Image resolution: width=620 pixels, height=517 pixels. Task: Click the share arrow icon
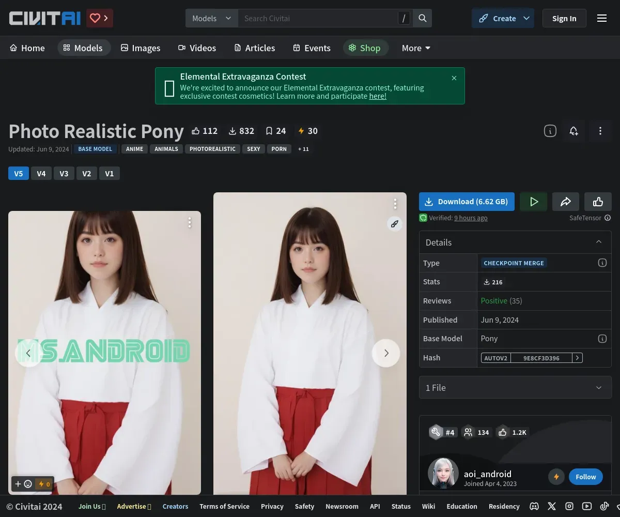[565, 202]
